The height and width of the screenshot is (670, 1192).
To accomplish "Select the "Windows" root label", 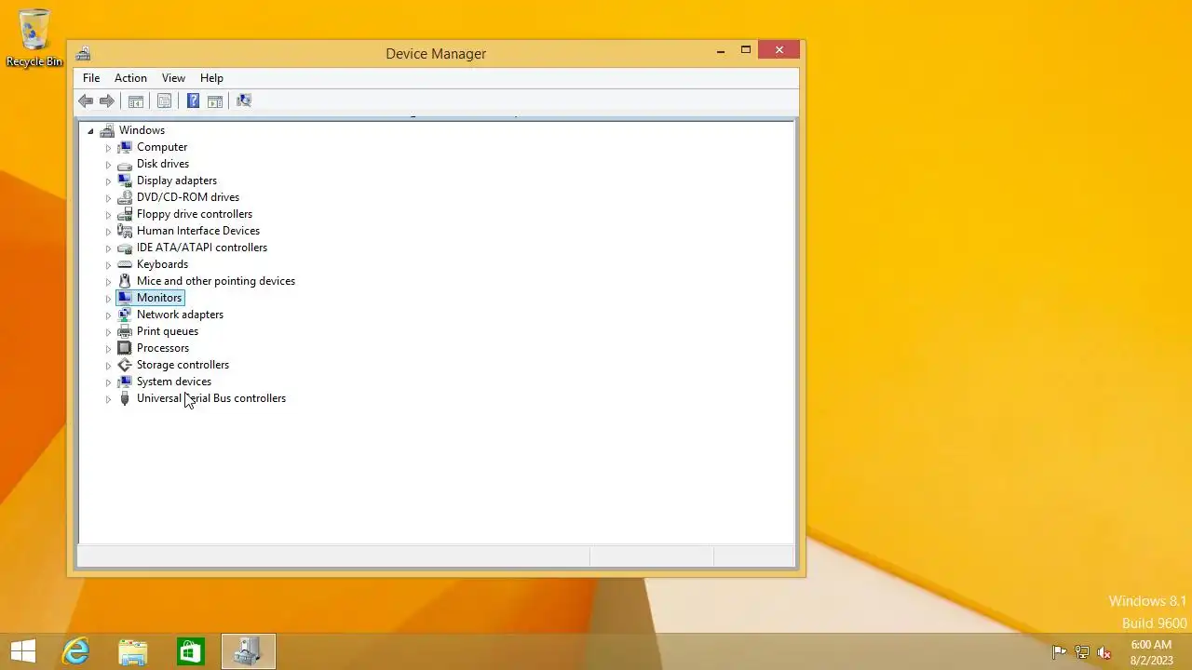I will [x=142, y=130].
